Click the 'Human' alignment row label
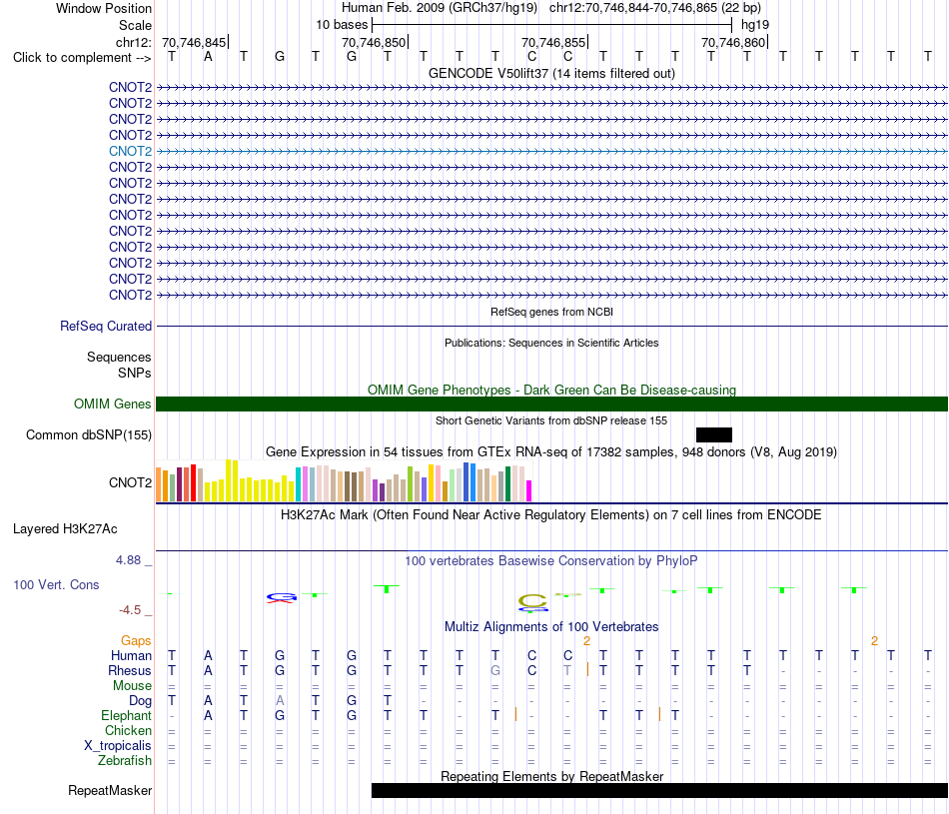 click(x=131, y=655)
